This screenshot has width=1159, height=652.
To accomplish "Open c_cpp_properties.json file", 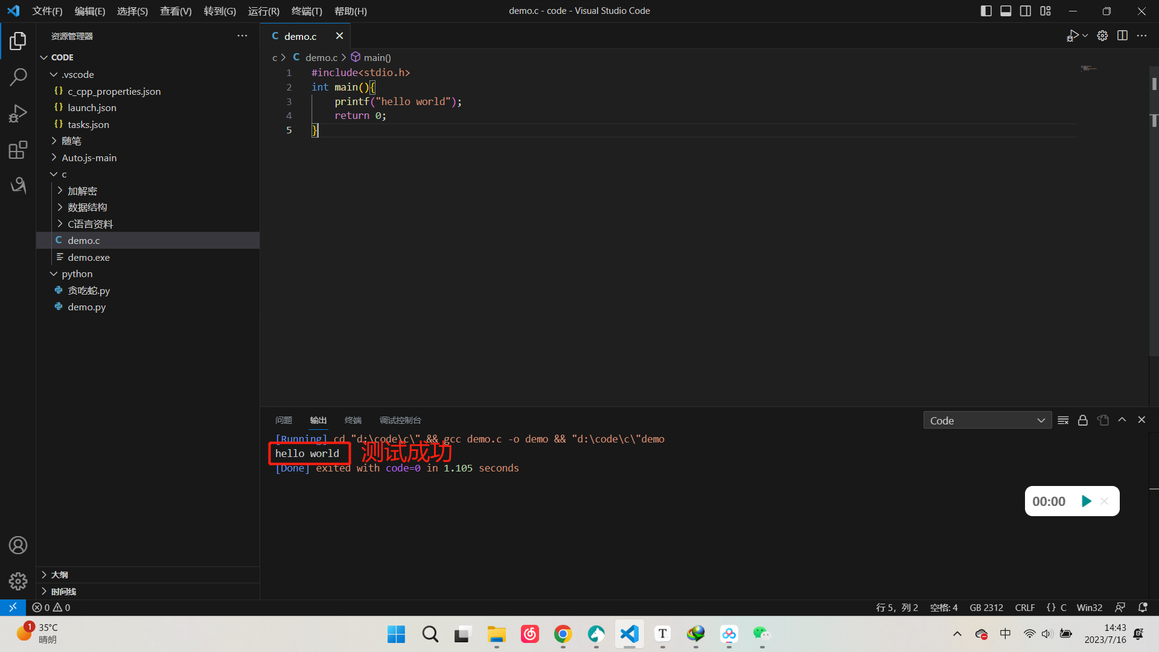I will (148, 91).
